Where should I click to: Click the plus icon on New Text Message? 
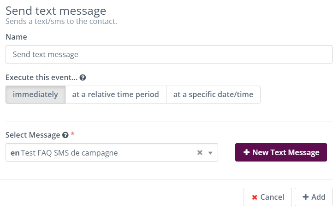(246, 152)
